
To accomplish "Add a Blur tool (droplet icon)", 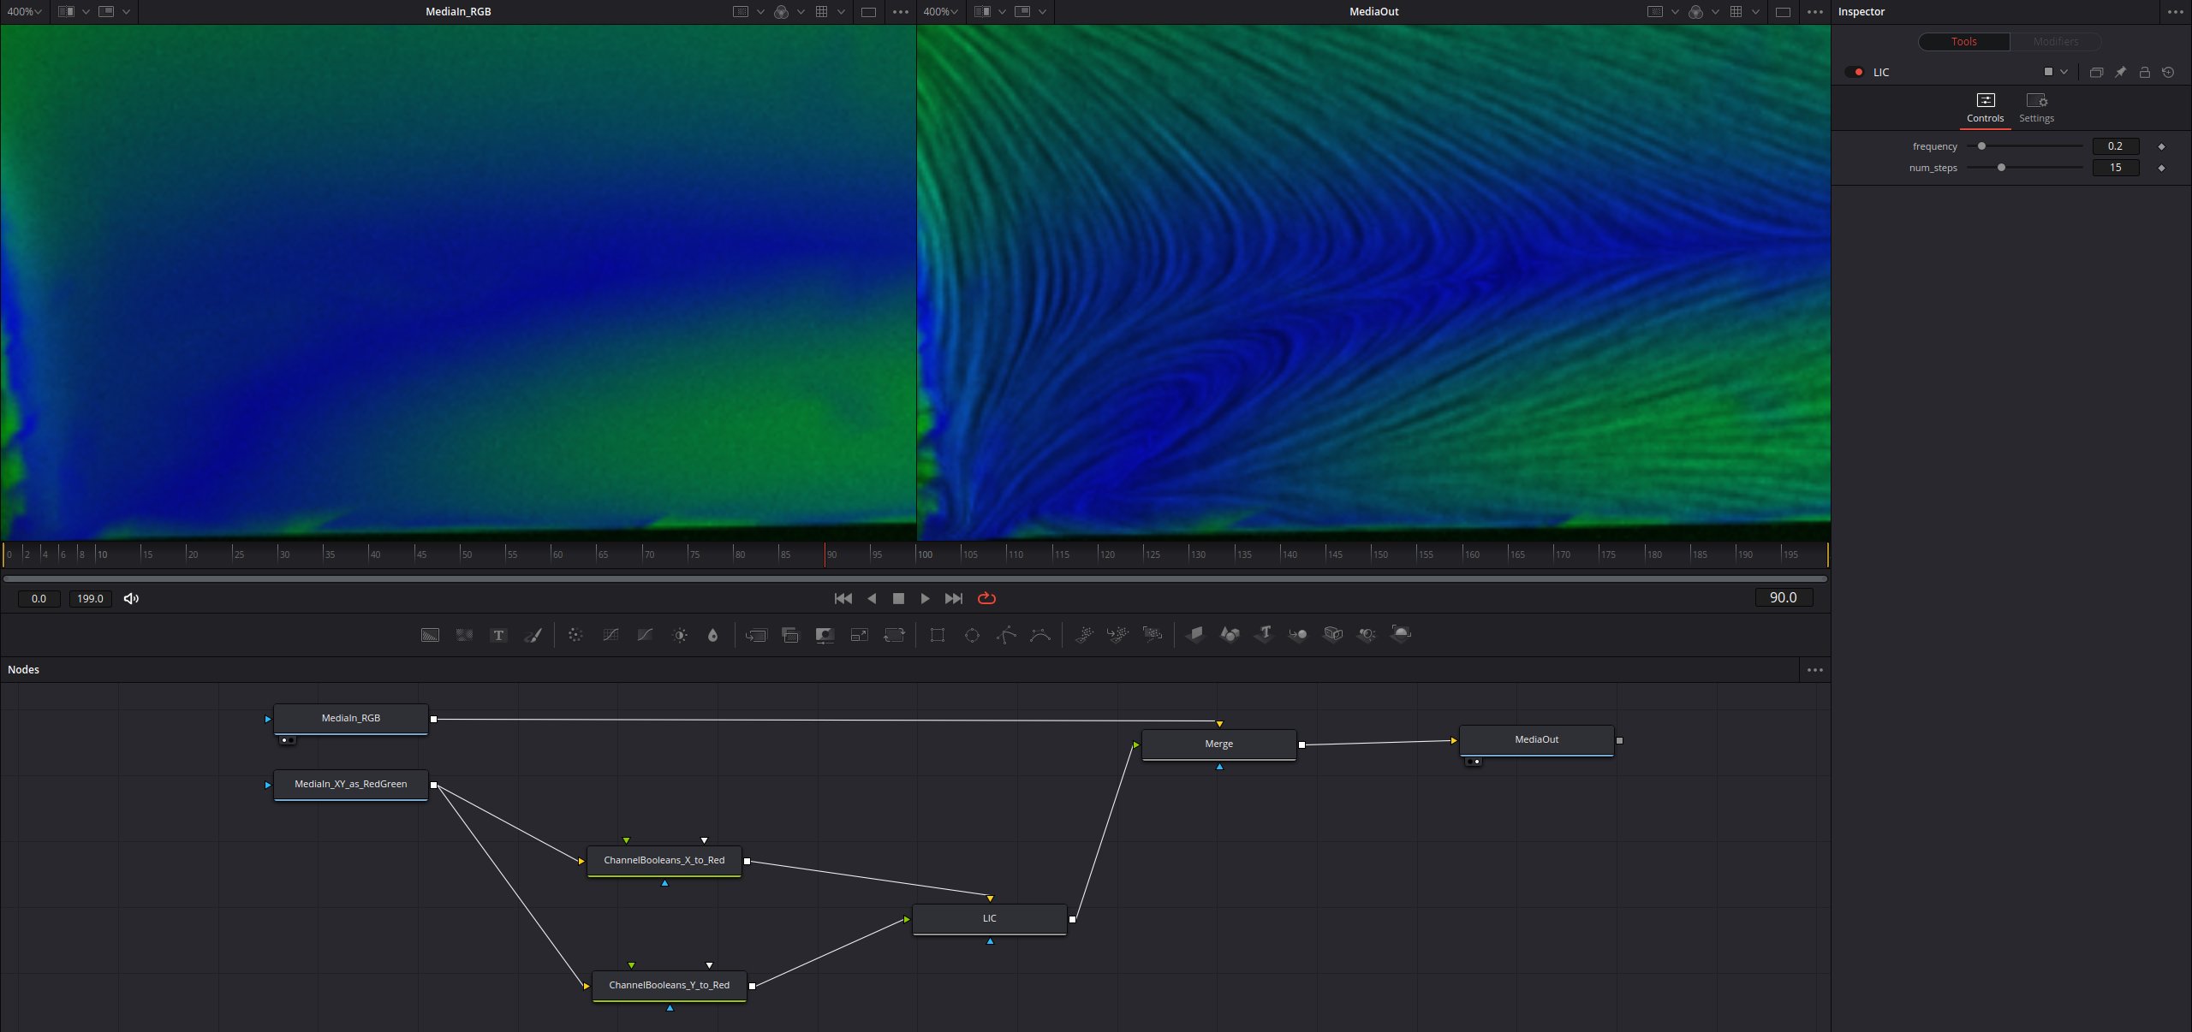I will [712, 635].
